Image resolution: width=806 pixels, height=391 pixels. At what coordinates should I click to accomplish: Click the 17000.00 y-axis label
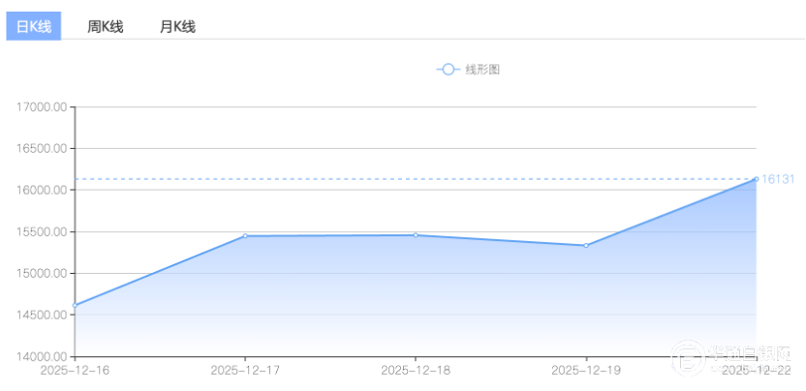click(42, 107)
